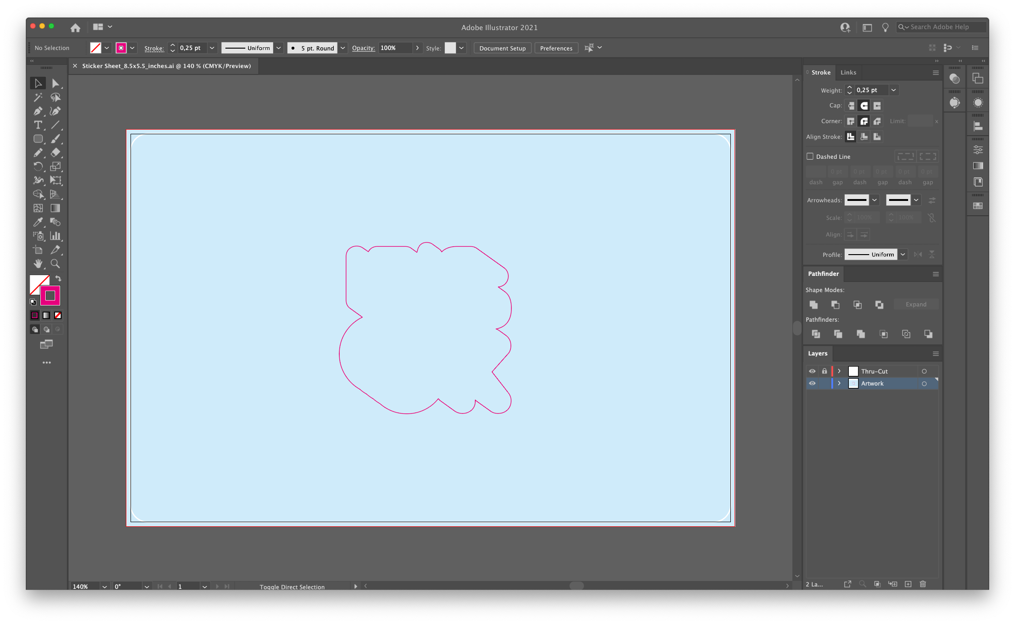
Task: Select the Shape Builder tool
Action: (38, 194)
